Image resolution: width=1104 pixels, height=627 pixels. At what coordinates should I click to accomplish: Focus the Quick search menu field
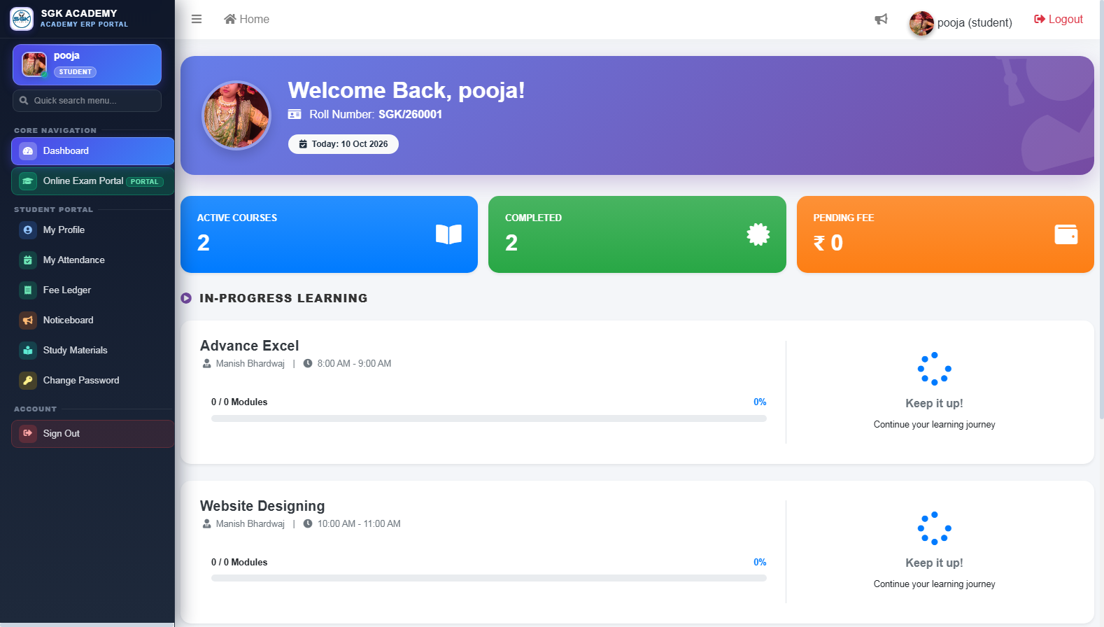pos(87,101)
